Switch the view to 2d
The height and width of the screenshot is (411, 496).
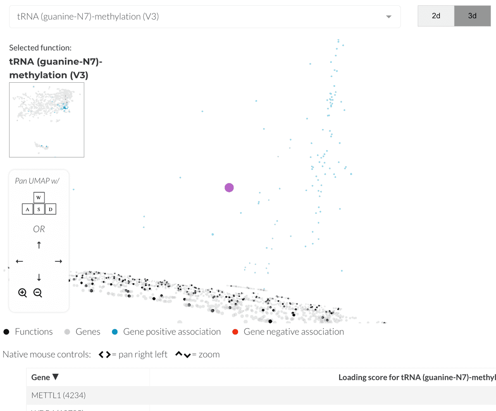tap(436, 16)
